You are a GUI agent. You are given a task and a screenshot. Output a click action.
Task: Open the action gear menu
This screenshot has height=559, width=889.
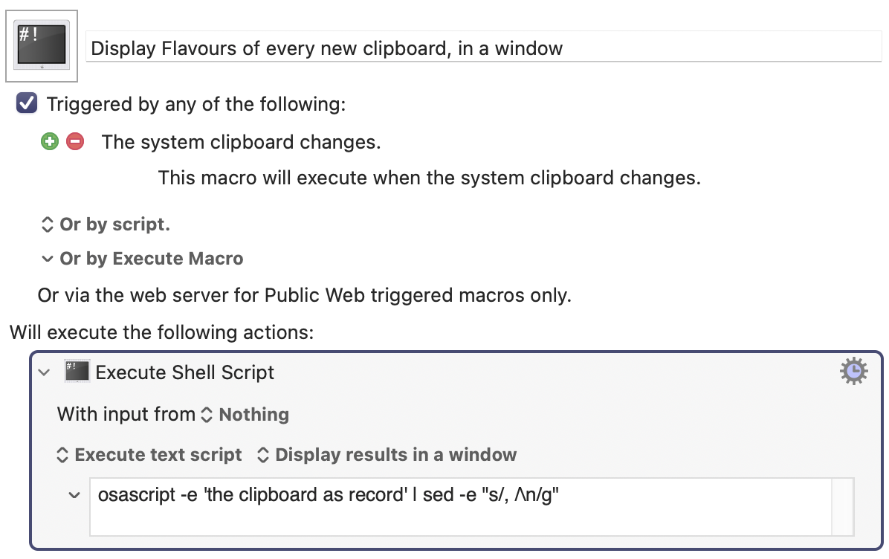click(x=853, y=372)
